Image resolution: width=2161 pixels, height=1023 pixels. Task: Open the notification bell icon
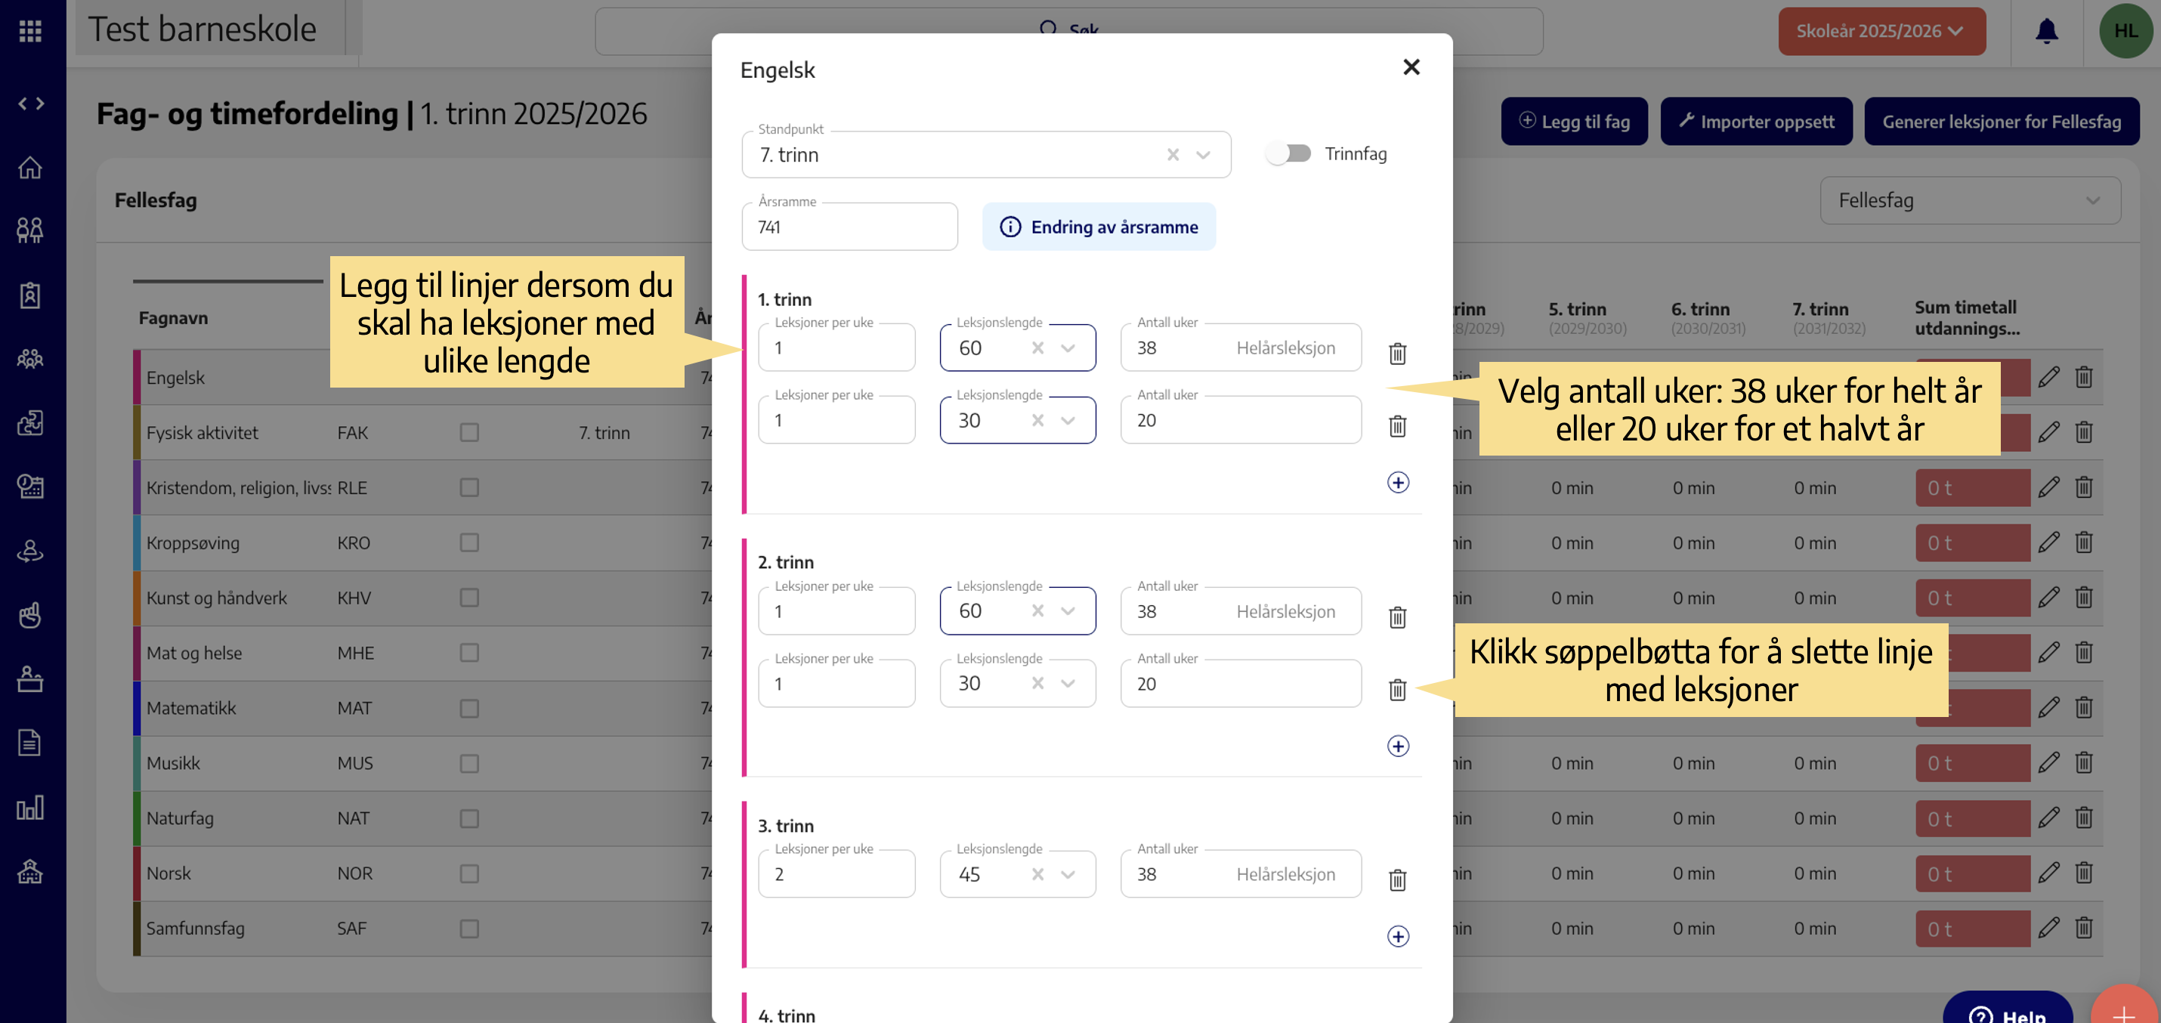2047,30
